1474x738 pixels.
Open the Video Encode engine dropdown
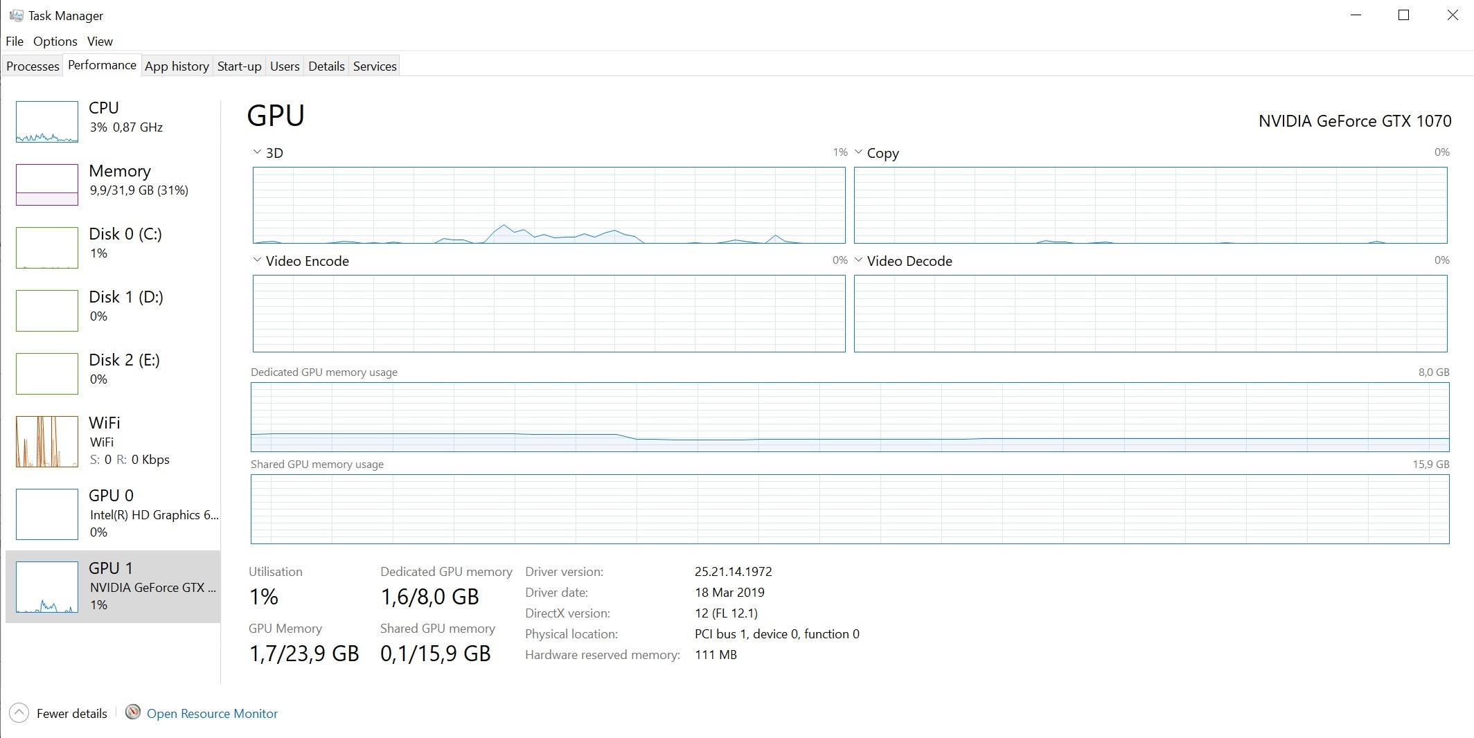[257, 260]
